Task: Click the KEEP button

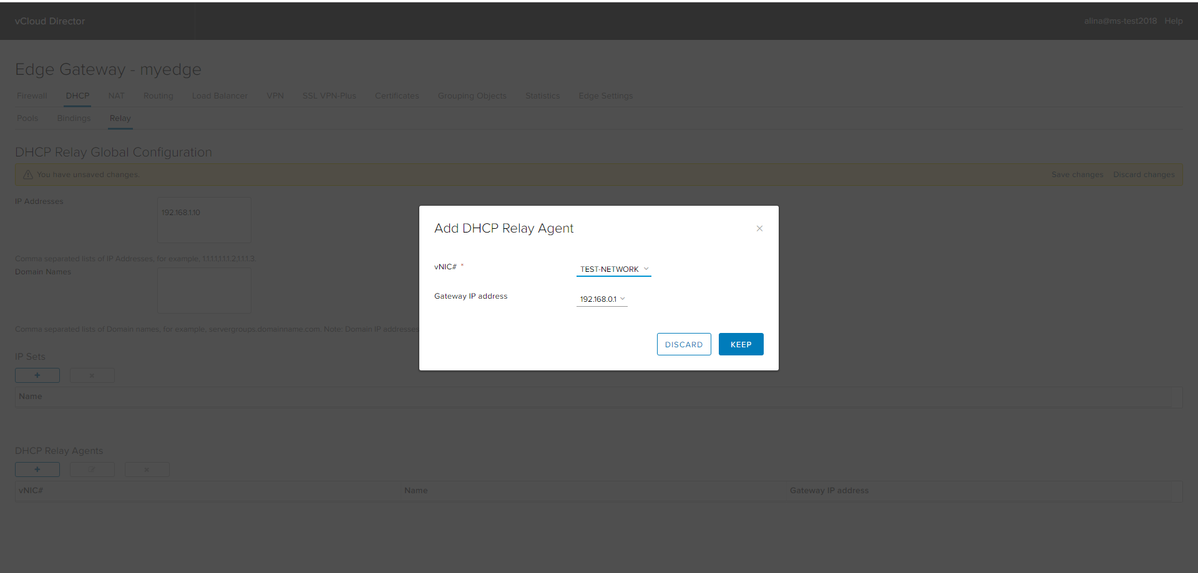Action: pos(741,344)
